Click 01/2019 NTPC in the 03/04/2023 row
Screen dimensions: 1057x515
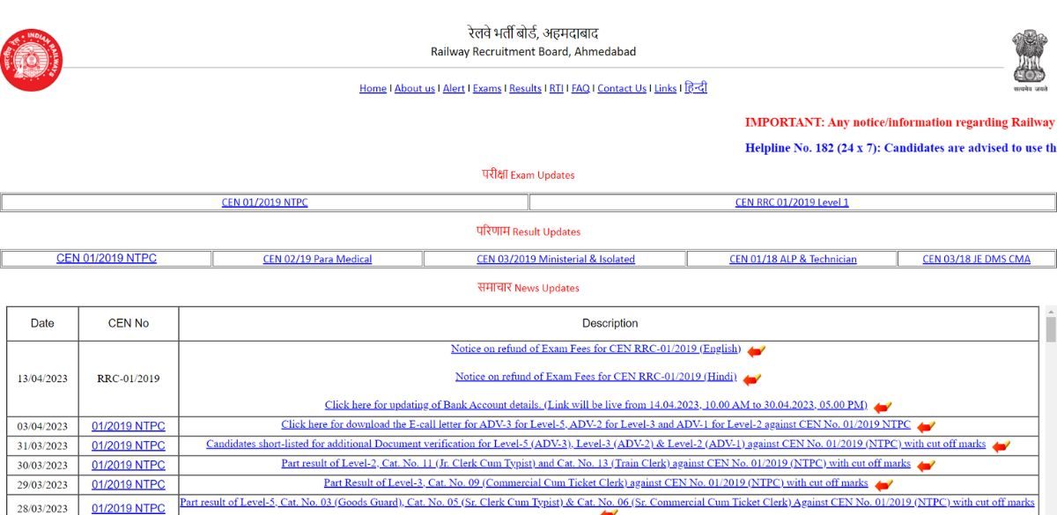pos(129,427)
